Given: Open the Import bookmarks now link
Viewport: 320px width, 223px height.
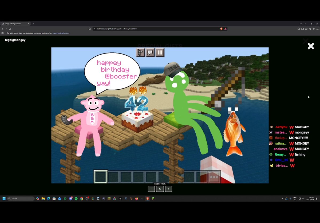Looking at the screenshot, I should 61,33.
